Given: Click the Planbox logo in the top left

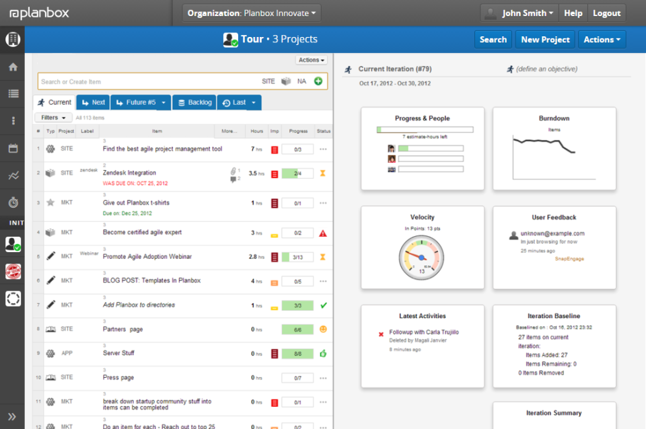Looking at the screenshot, I should click(x=38, y=11).
